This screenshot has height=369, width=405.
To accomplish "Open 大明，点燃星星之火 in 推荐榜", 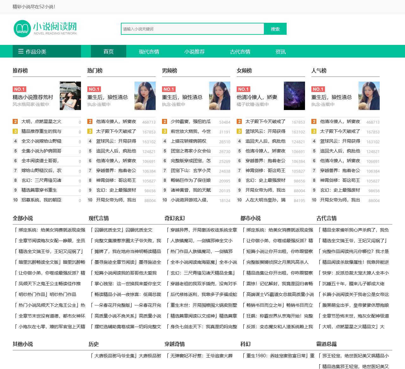I will [41, 121].
